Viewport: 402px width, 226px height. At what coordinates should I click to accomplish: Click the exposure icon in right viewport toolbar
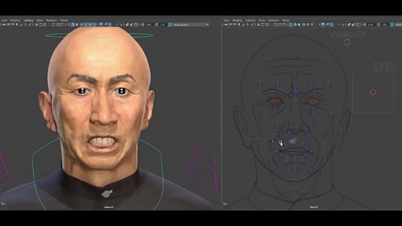pyautogui.click(x=365, y=25)
